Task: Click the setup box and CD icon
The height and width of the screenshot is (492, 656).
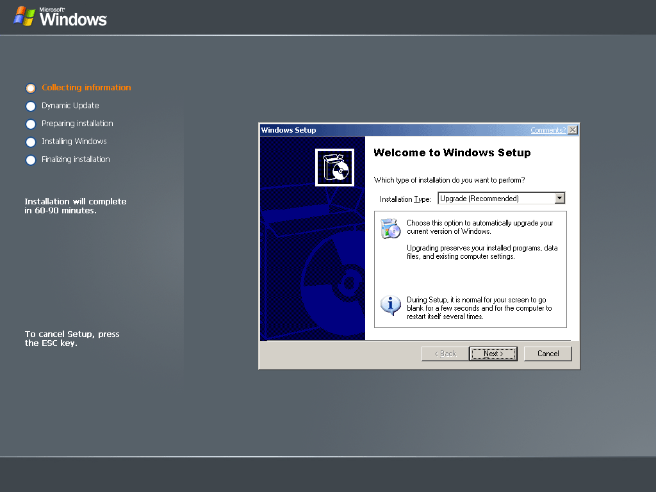Action: (x=334, y=167)
